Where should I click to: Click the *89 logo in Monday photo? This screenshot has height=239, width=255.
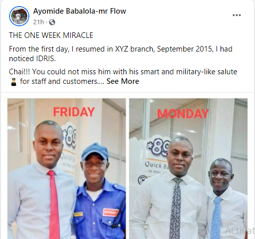pyautogui.click(x=158, y=147)
